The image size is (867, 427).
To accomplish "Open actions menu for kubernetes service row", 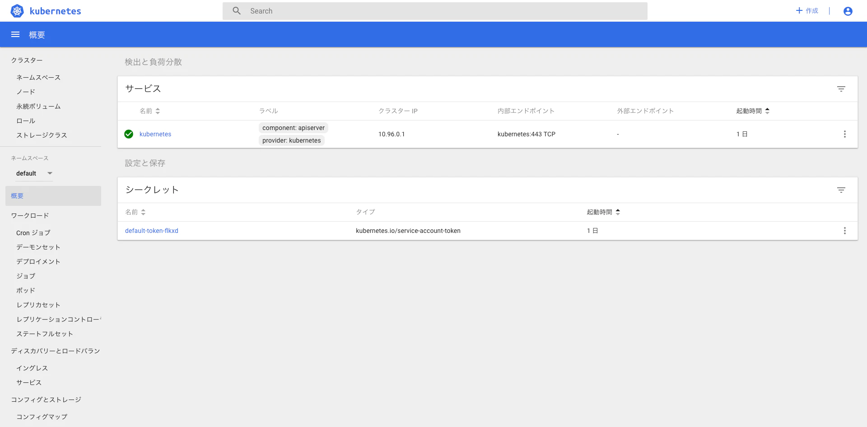I will 845,134.
